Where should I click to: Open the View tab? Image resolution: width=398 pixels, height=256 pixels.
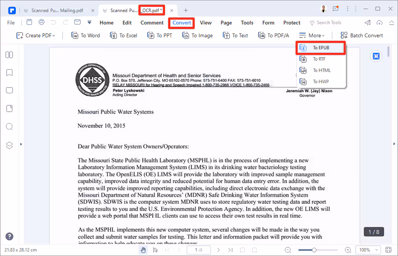click(205, 22)
